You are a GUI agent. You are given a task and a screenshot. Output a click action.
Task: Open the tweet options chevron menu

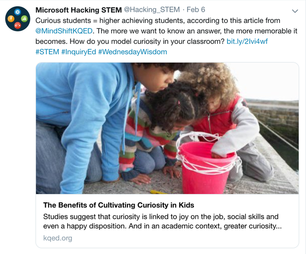coord(295,11)
